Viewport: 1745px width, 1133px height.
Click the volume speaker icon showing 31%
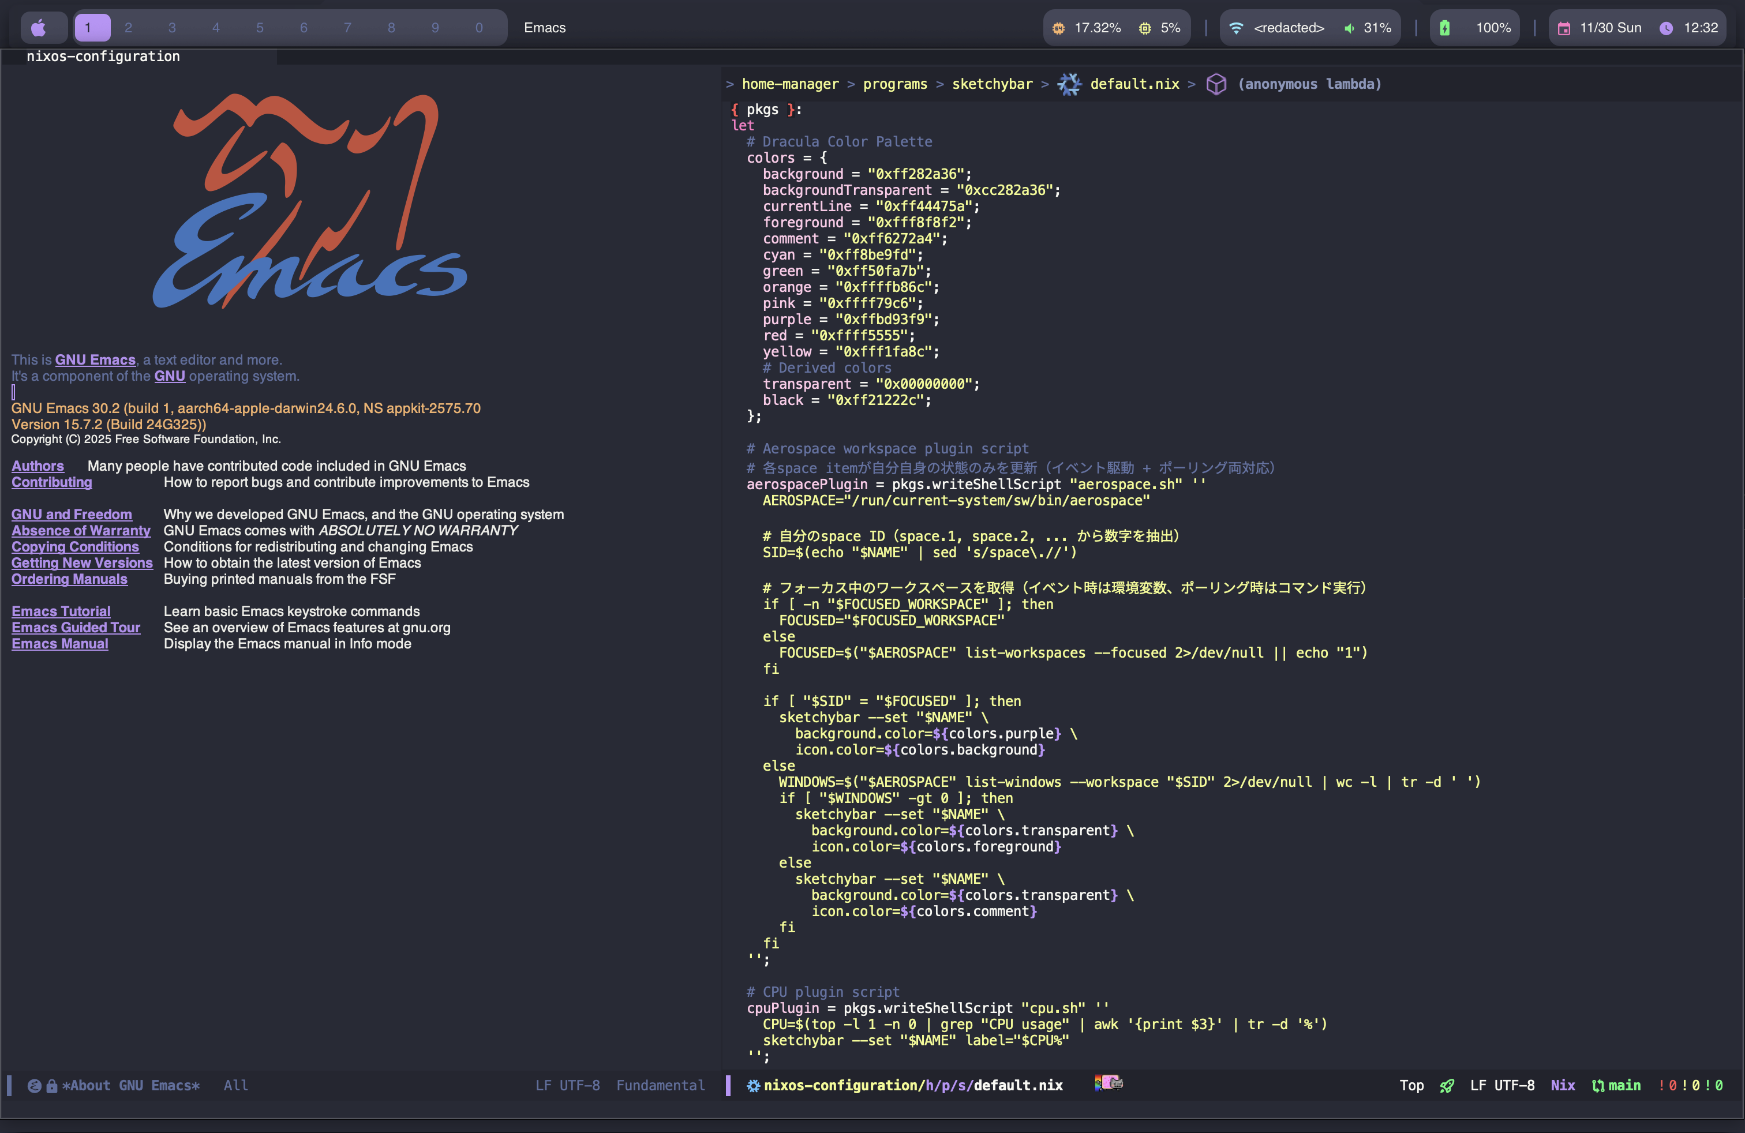coord(1349,28)
